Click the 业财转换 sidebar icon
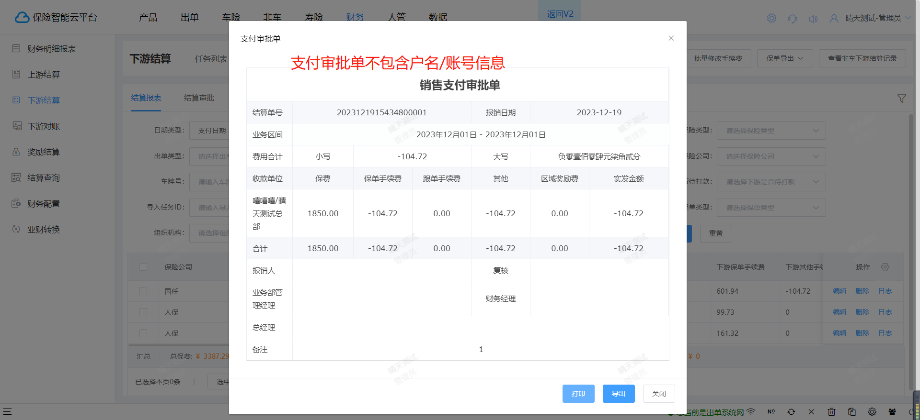This screenshot has width=920, height=420. [x=16, y=229]
